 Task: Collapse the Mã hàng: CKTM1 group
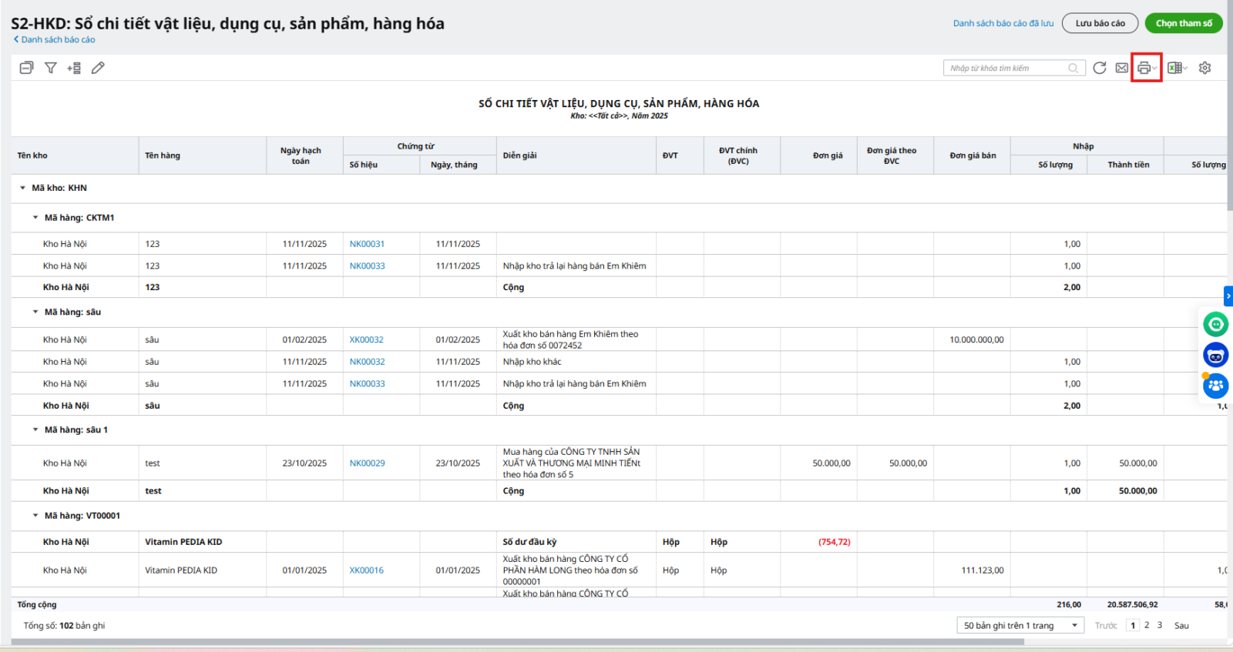[x=35, y=218]
